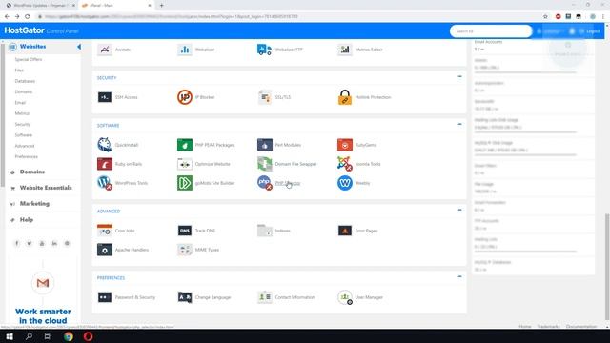Open Opera from the taskbar
Image resolution: width=610 pixels, height=343 pixels.
pos(88,336)
